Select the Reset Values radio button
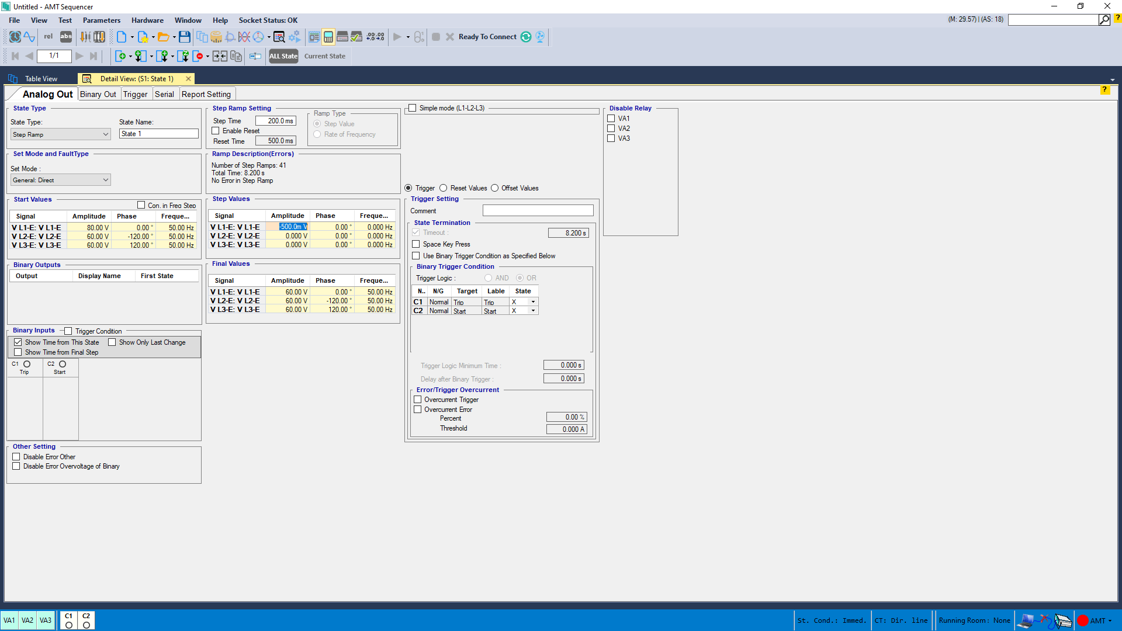This screenshot has width=1122, height=631. click(444, 188)
